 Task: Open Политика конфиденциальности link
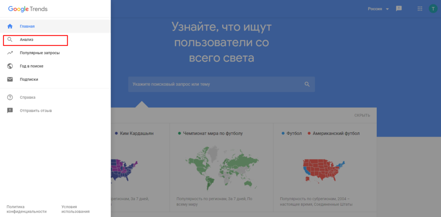coord(27,209)
